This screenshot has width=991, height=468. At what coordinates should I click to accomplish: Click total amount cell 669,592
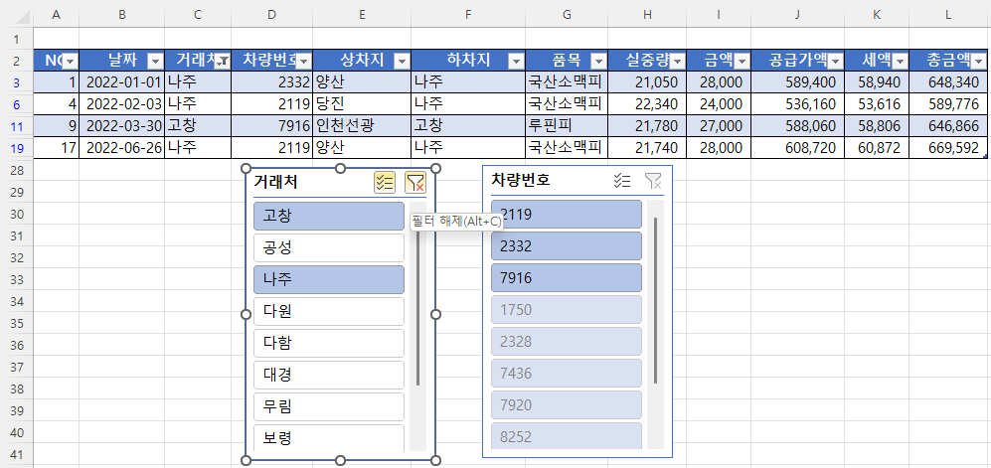point(948,148)
